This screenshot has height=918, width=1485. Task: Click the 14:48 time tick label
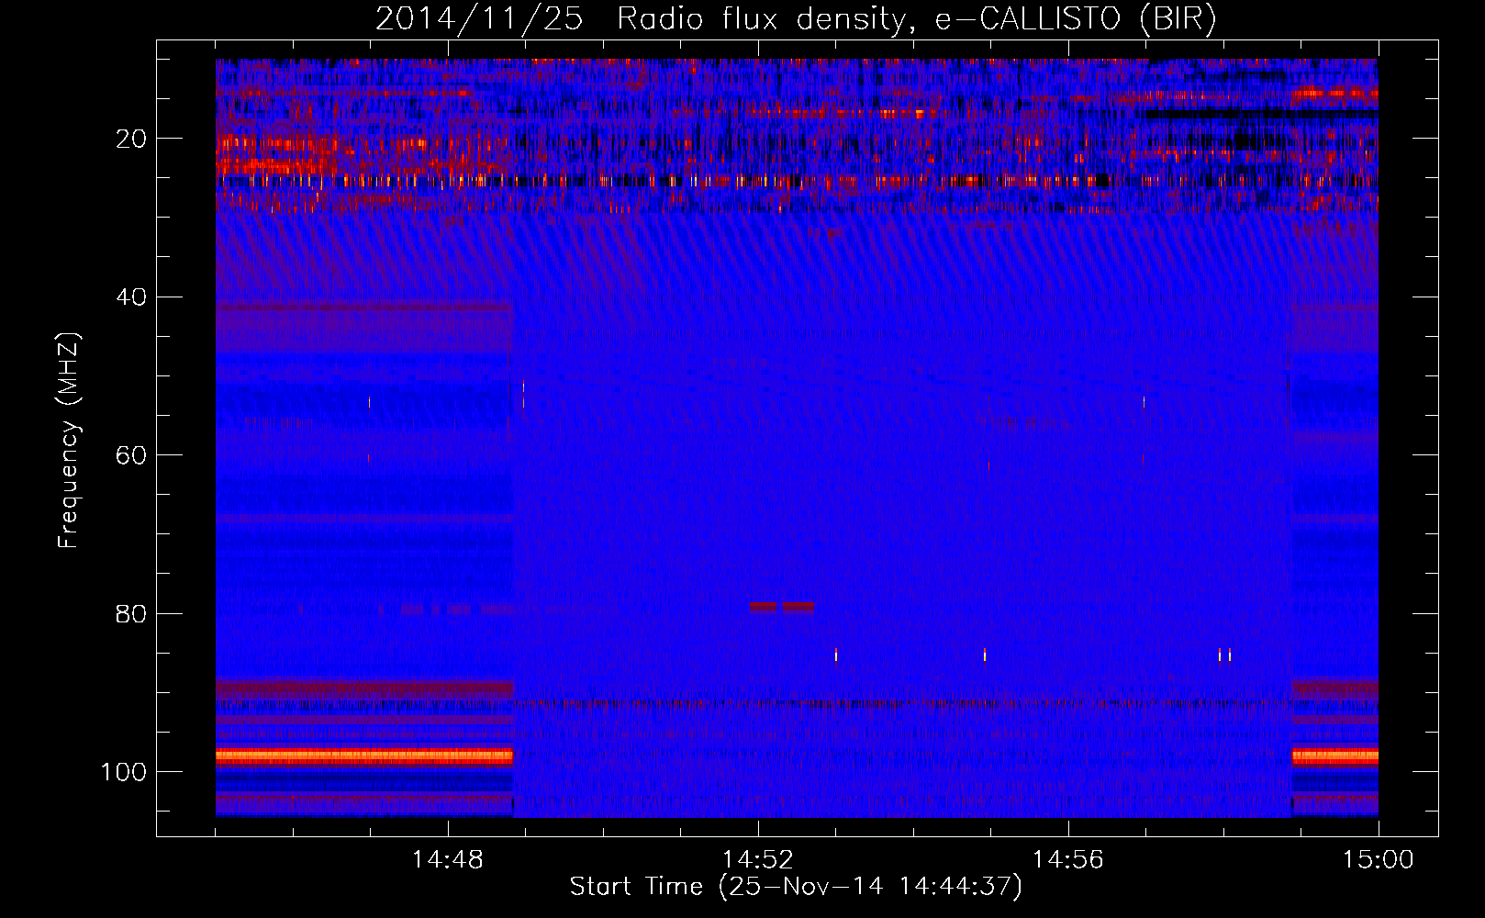pos(447,860)
